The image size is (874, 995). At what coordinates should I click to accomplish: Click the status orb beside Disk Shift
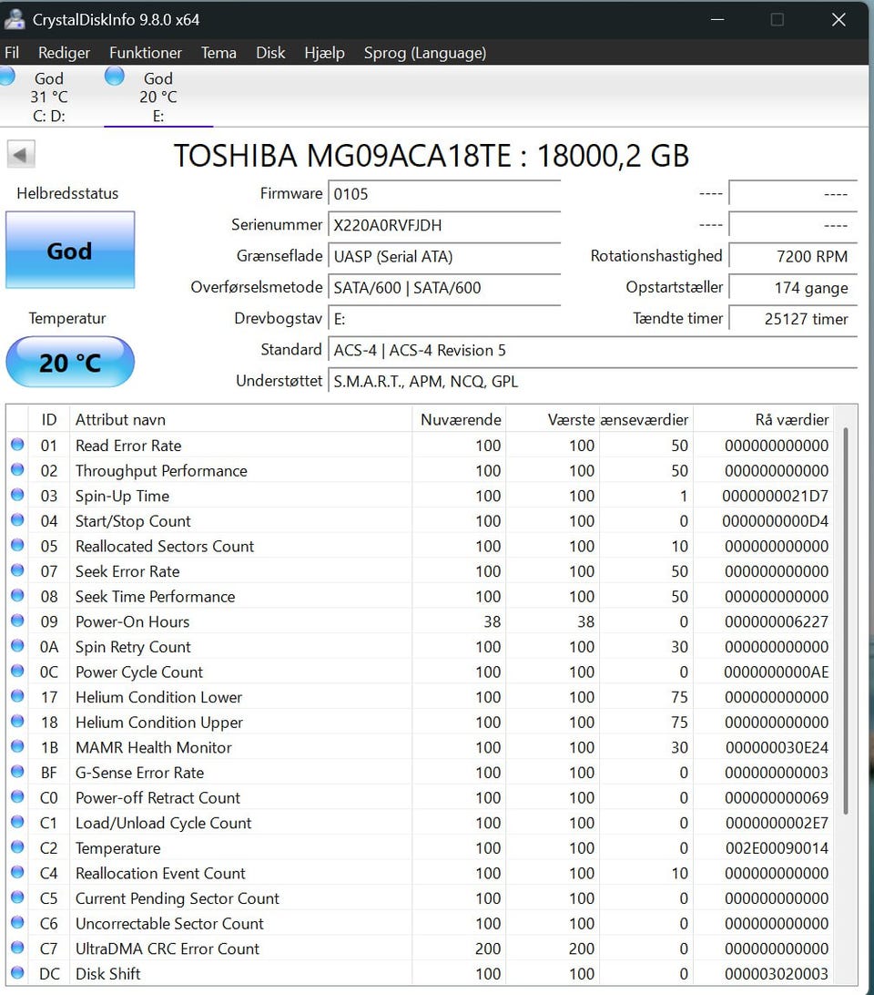pos(17,973)
